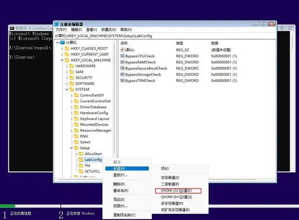299x220 pixels.
Task: Select 重命名(R) in the context menu
Action: (x=121, y=191)
